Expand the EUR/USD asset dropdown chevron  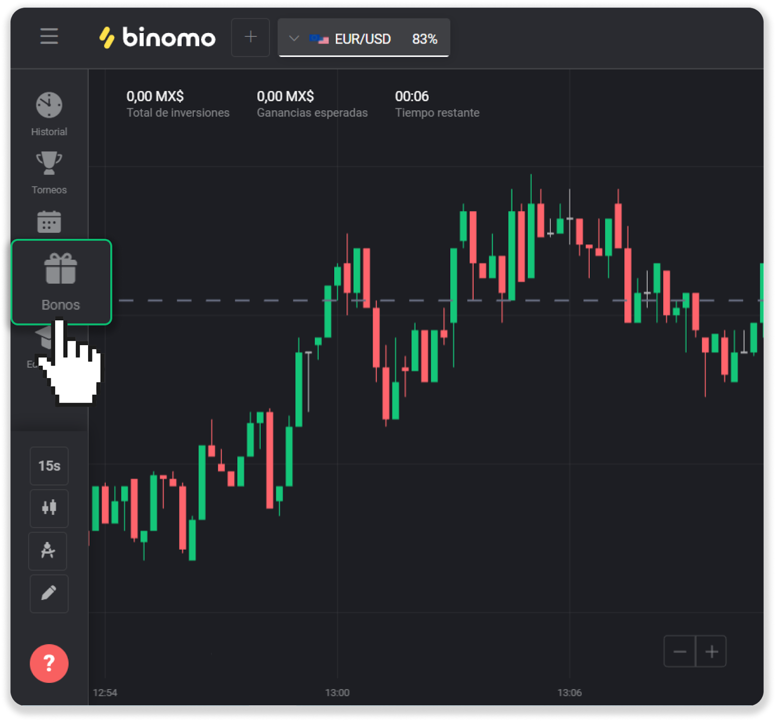tap(293, 38)
